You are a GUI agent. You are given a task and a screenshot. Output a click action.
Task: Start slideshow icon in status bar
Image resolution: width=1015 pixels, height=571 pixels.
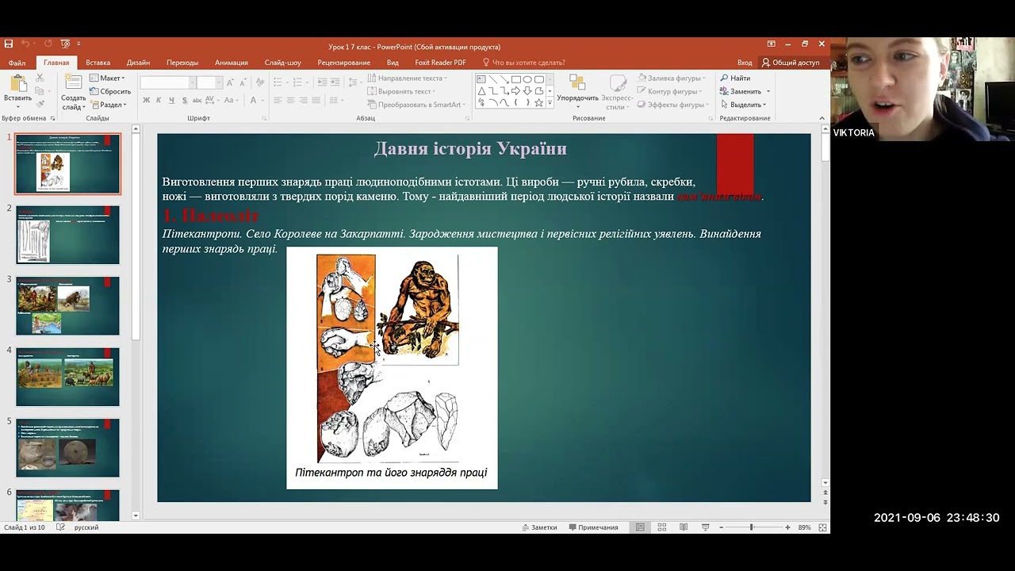pyautogui.click(x=705, y=527)
